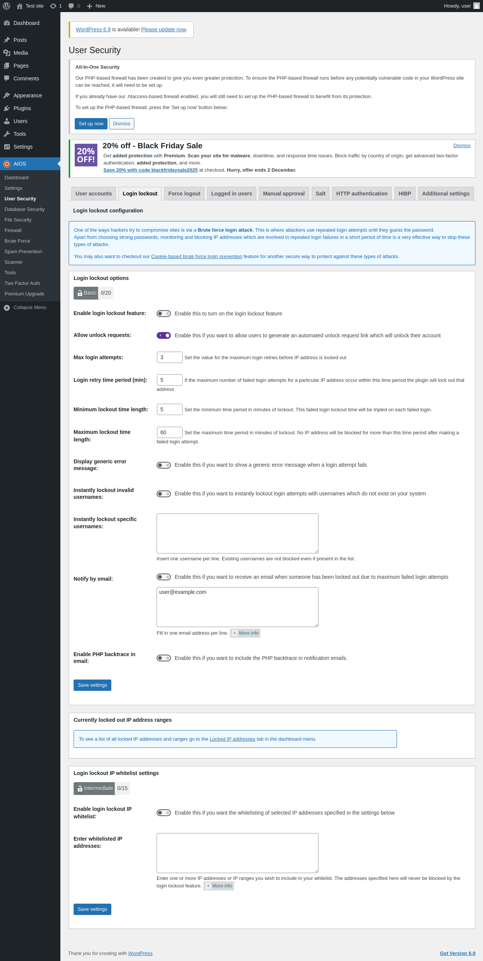Open the Media library icon
Screen dimensions: 483x961
coord(7,53)
